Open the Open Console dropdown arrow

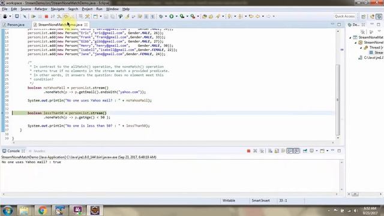point(327,151)
